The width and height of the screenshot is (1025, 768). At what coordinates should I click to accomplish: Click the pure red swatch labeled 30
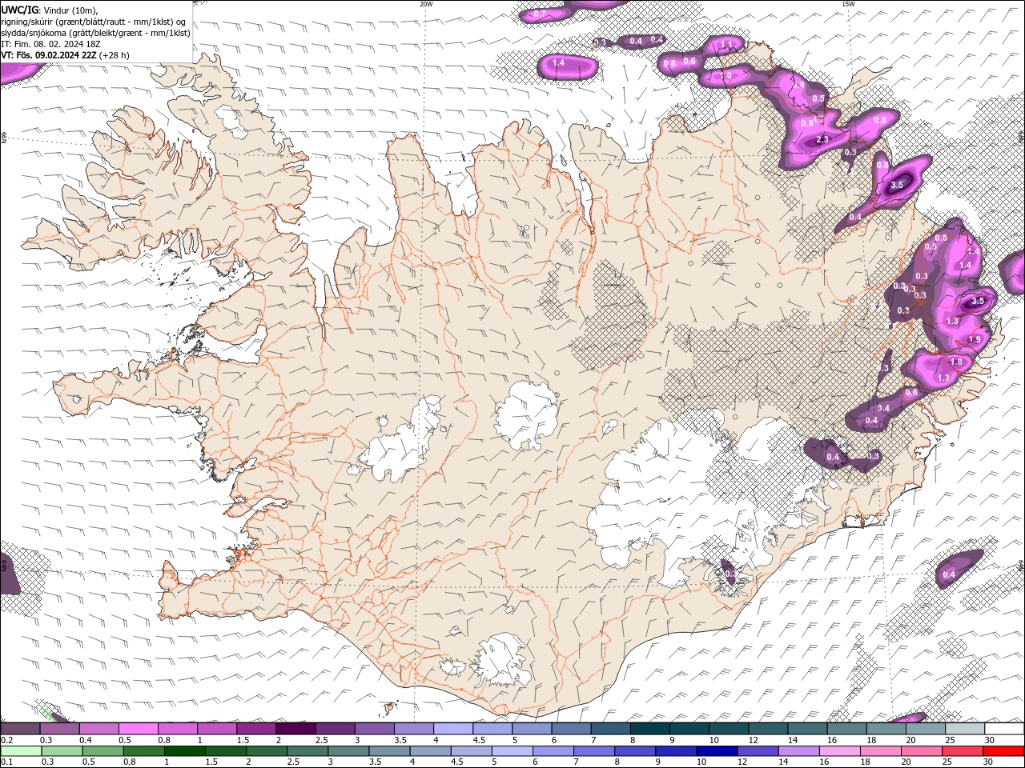pyautogui.click(x=1003, y=751)
